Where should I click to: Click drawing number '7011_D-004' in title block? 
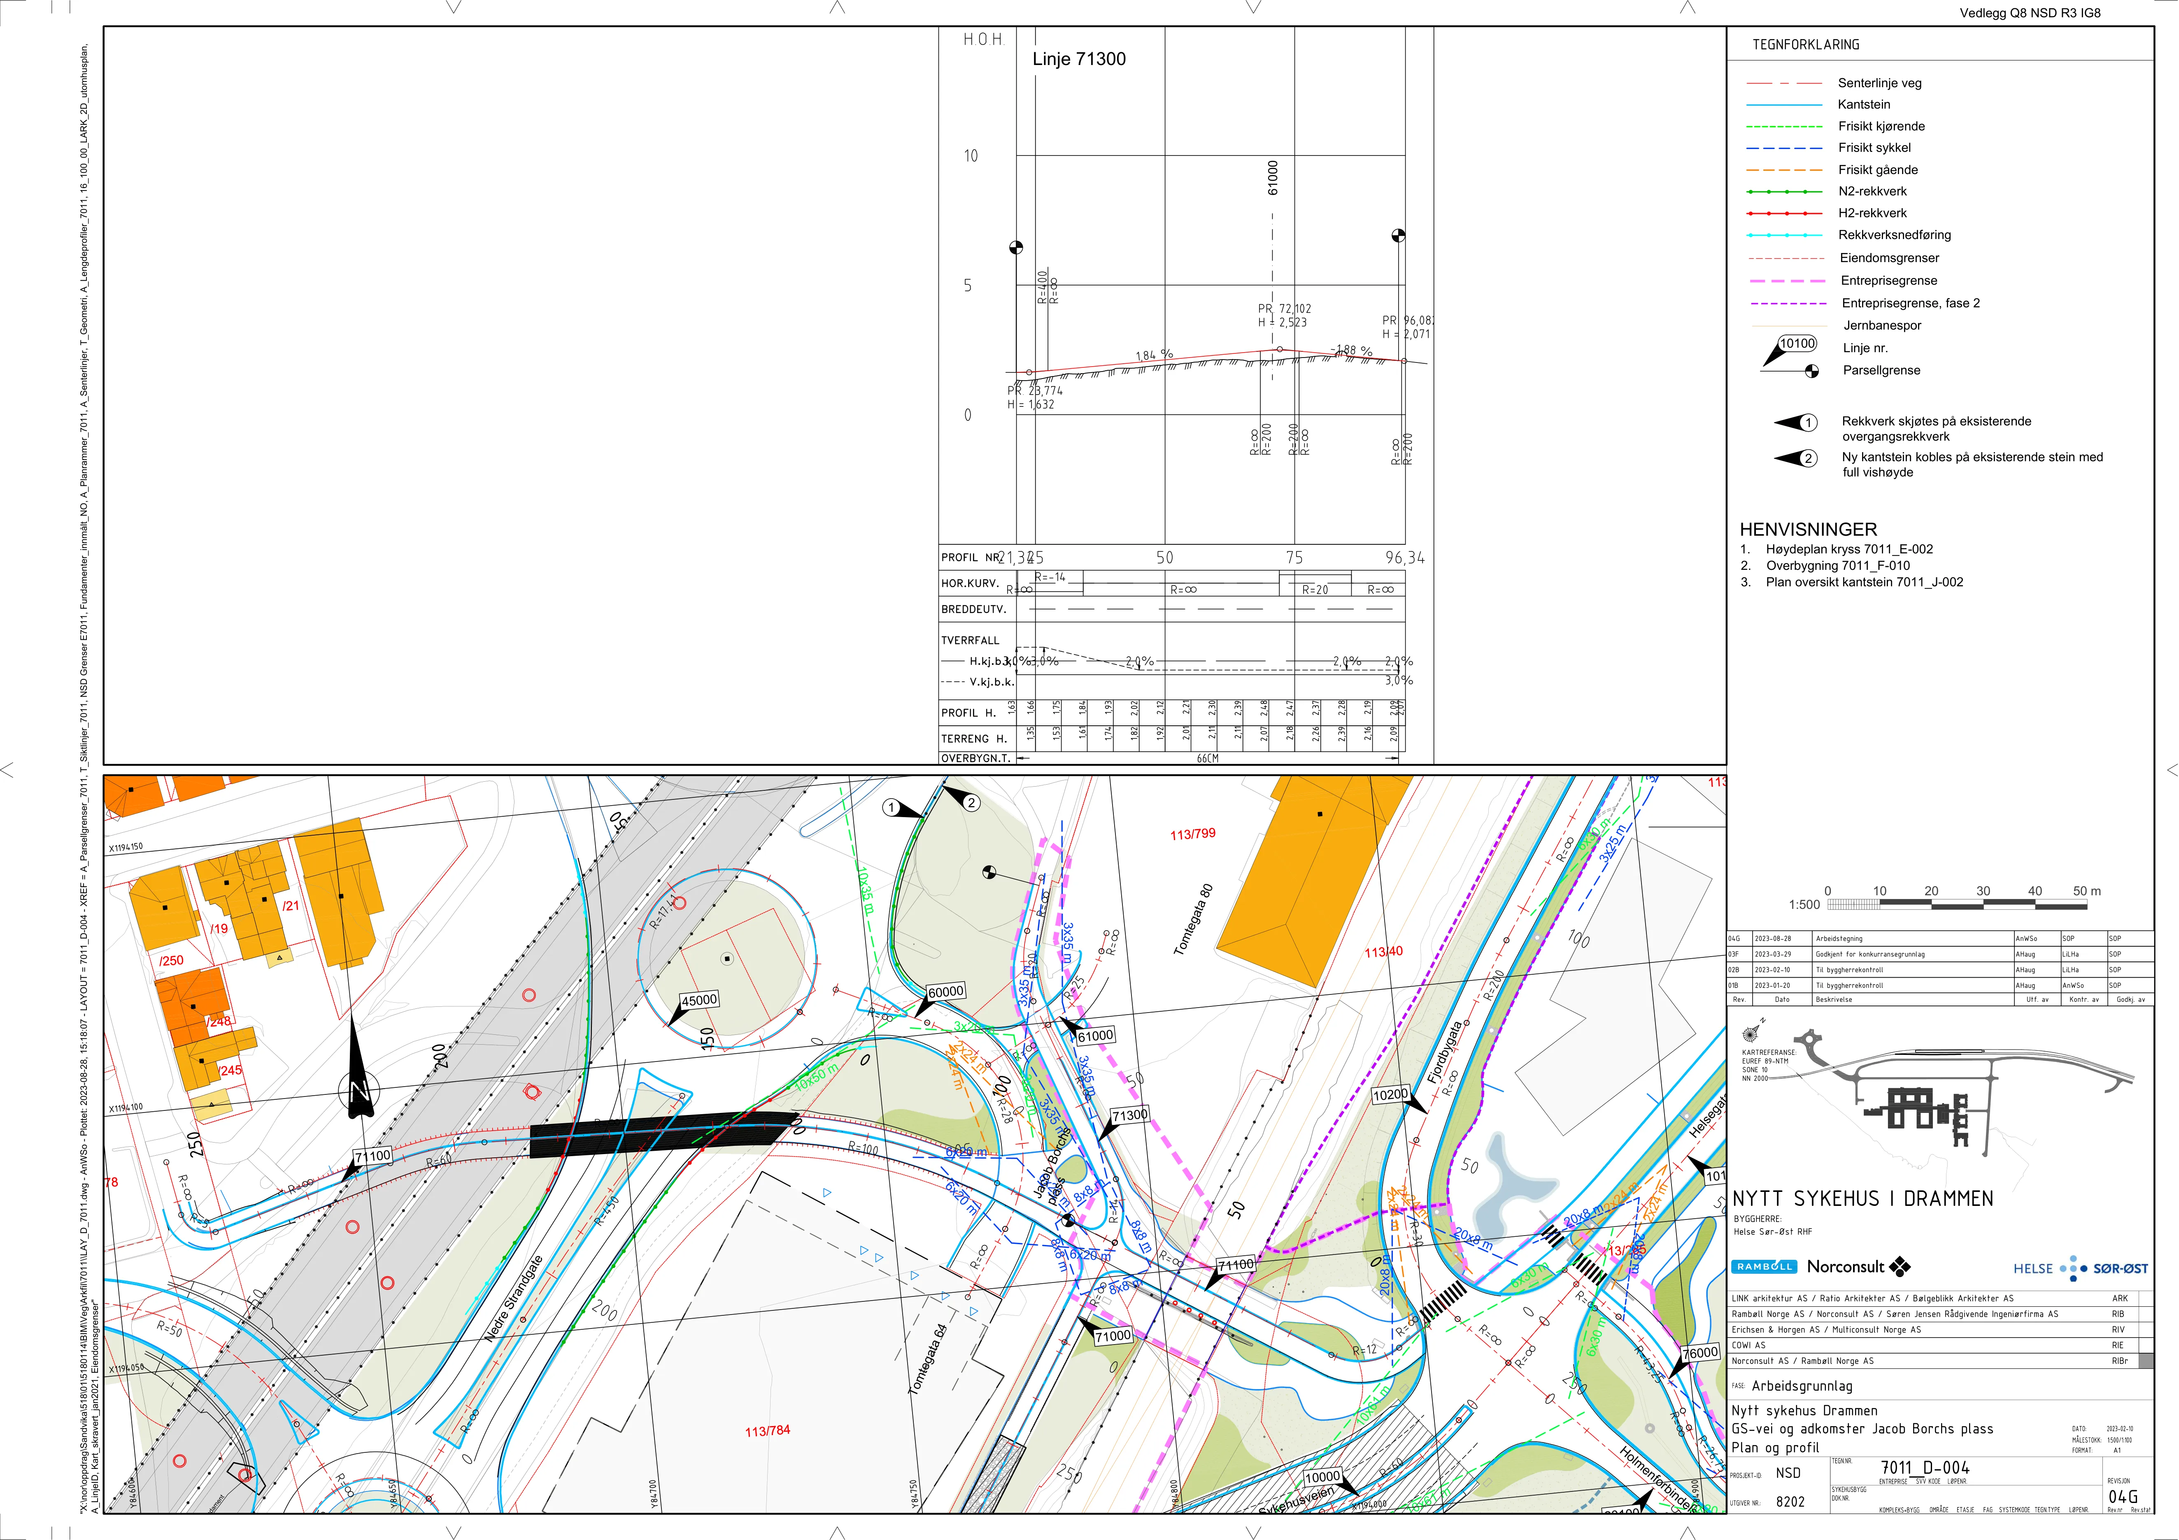1925,1468
